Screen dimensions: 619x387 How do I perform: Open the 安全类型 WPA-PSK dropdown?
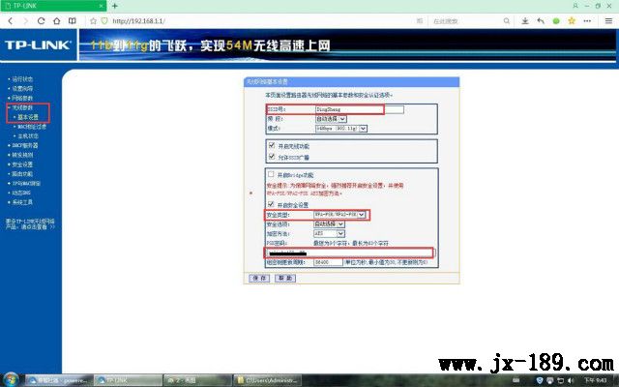[339, 215]
